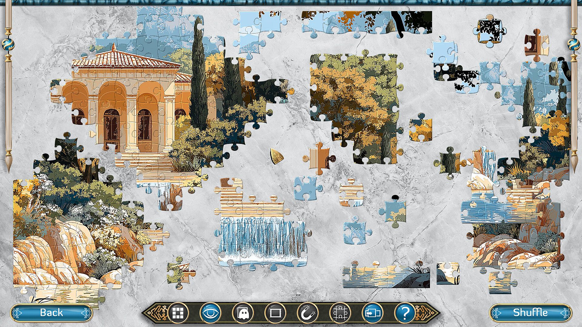This screenshot has height=327, width=582.
Task: Click the puzzle pieces sorting icon
Action: (x=340, y=313)
